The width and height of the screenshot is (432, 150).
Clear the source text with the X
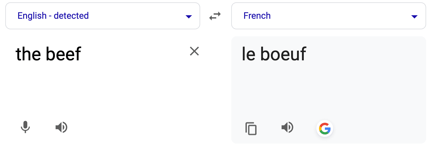tap(194, 52)
